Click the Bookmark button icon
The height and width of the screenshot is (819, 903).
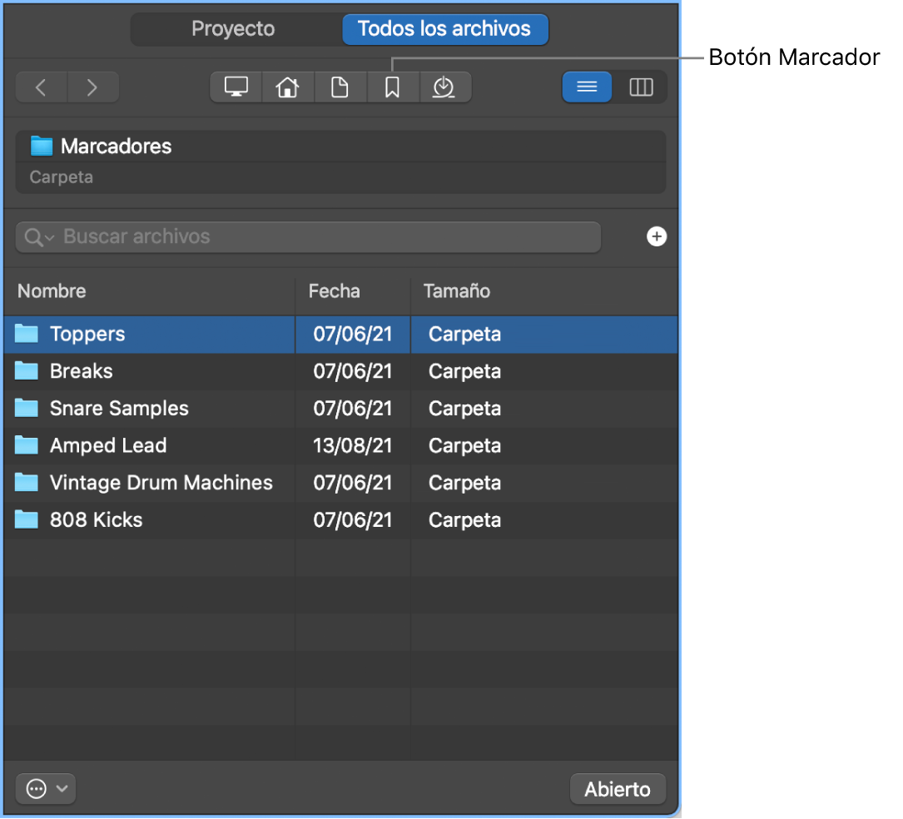pos(392,87)
